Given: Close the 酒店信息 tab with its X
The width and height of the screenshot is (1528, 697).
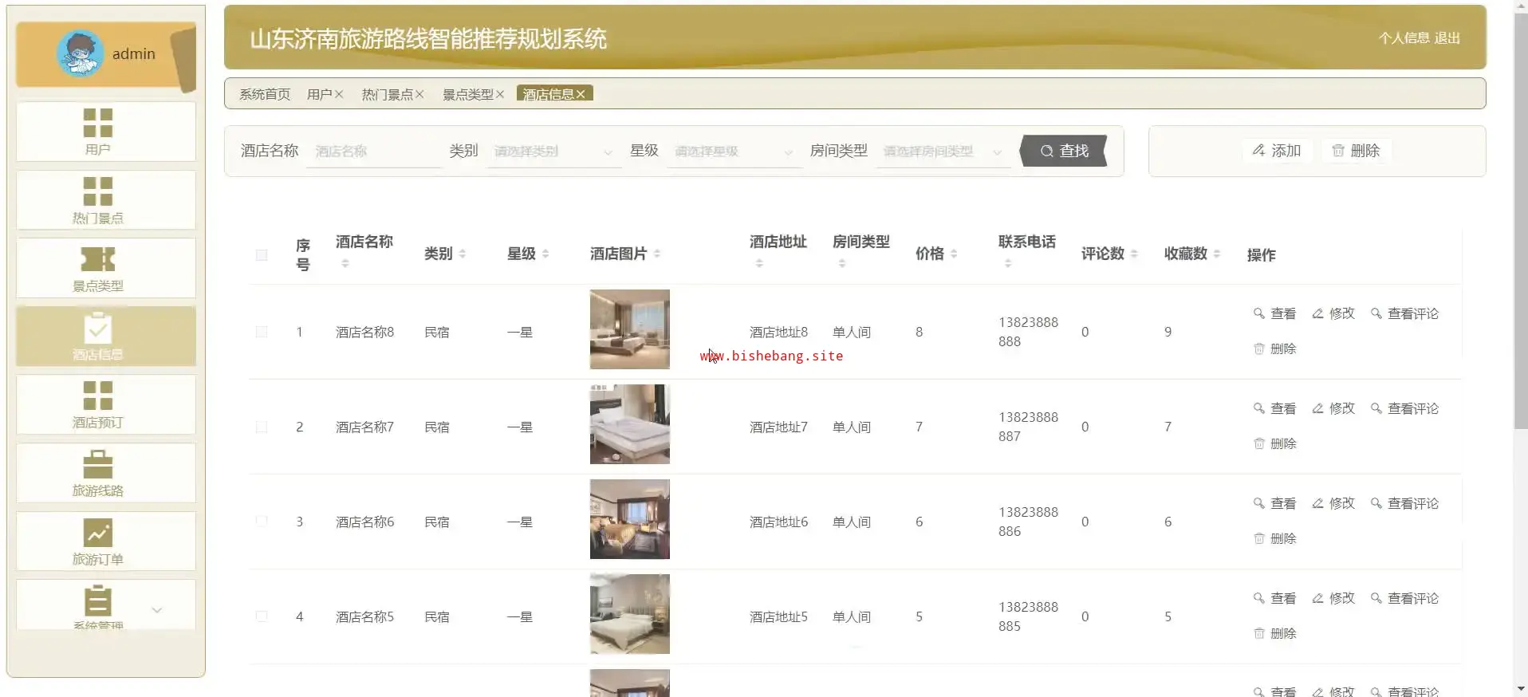Looking at the screenshot, I should (x=581, y=94).
